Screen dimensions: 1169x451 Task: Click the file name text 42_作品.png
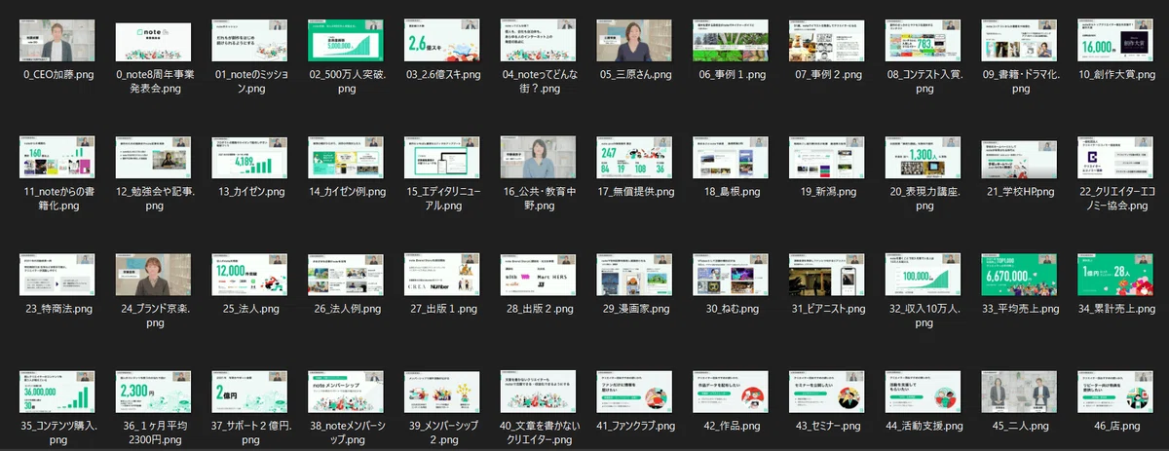[x=731, y=426]
